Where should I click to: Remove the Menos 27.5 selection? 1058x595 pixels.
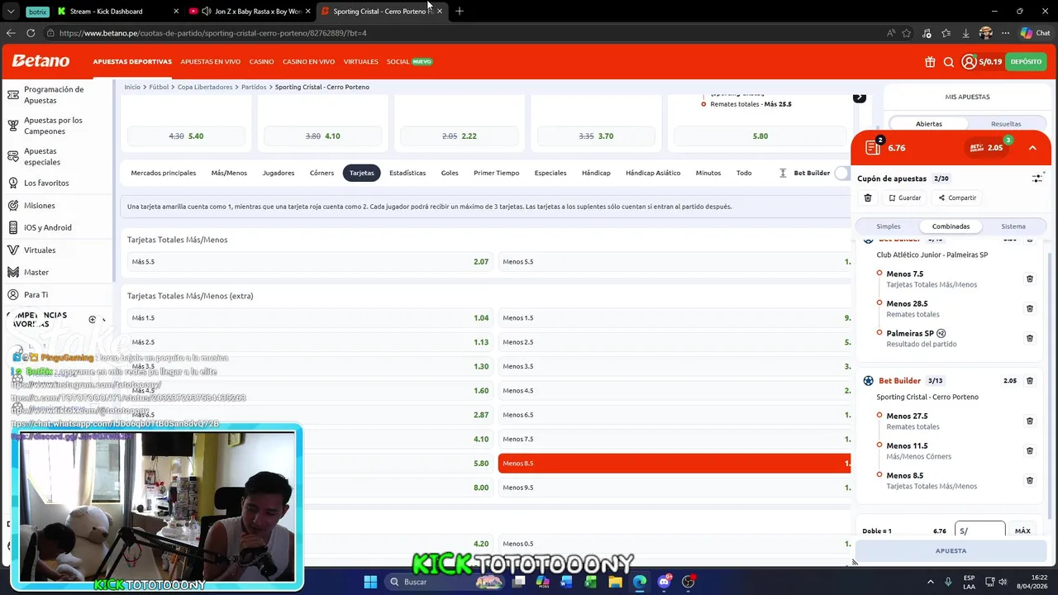1030,421
